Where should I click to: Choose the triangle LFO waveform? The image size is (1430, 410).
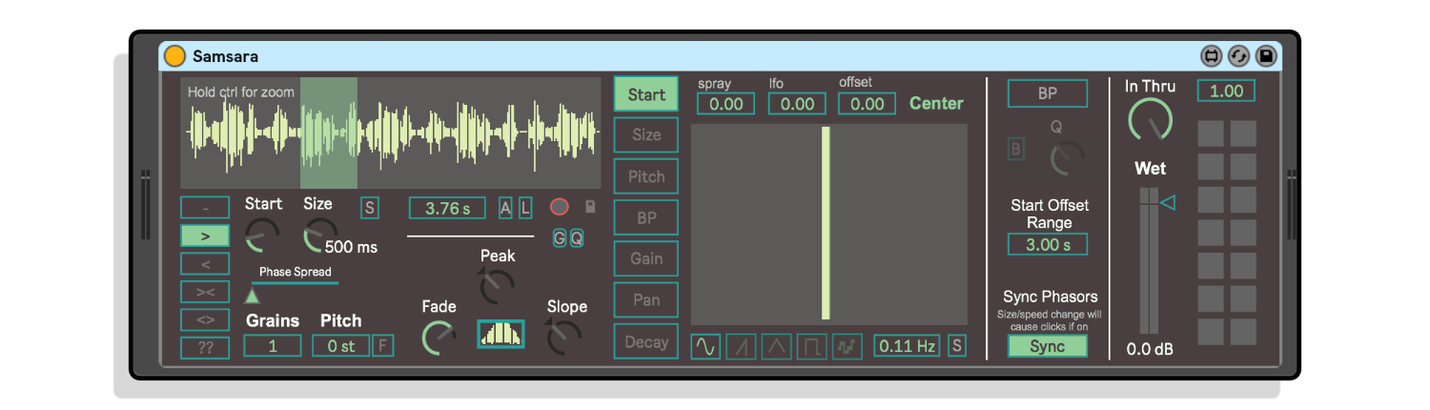[x=776, y=346]
